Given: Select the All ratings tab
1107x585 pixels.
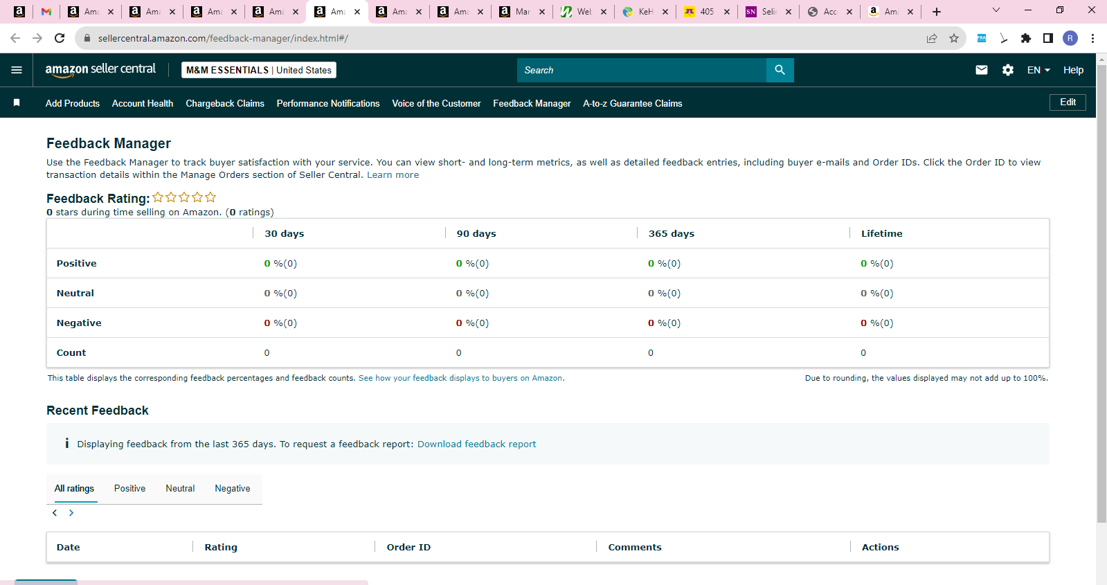Looking at the screenshot, I should coord(74,488).
